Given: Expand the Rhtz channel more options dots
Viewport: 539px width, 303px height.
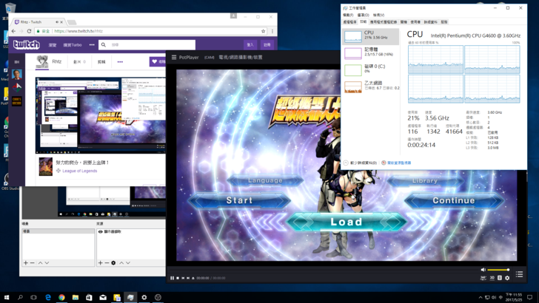Looking at the screenshot, I should [120, 62].
